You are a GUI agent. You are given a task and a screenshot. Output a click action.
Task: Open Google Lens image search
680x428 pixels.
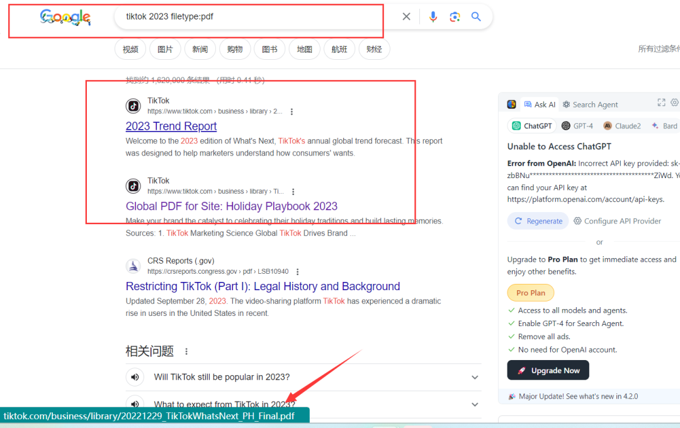[x=455, y=16]
